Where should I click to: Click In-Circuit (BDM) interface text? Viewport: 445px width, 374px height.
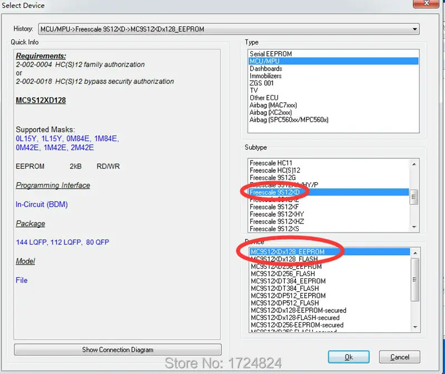click(x=42, y=205)
